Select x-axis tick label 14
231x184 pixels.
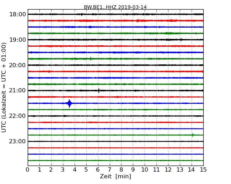point(192,170)
